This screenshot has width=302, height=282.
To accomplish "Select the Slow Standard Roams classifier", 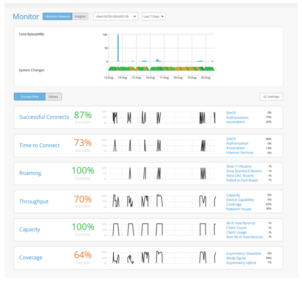I will pos(244,171).
